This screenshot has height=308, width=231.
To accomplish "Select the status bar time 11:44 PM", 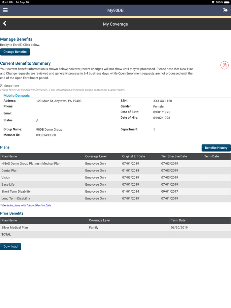I will (x=7, y=2).
